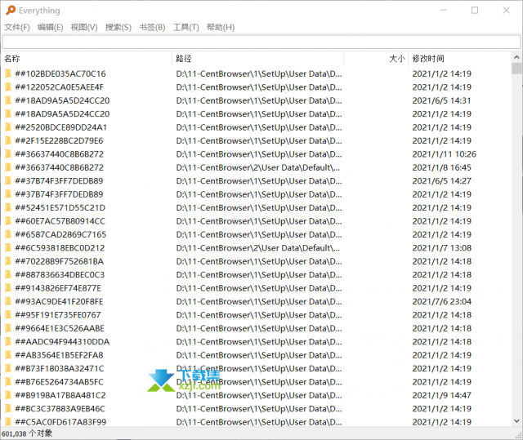Image resolution: width=523 pixels, height=440 pixels.
Task: Click folder icon of ##6587CAD2869C7165
Action: (8, 234)
